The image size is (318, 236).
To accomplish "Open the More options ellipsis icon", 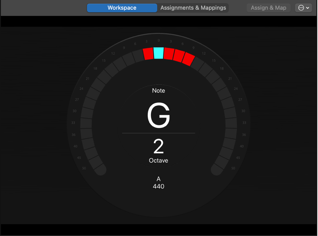I will (x=301, y=8).
